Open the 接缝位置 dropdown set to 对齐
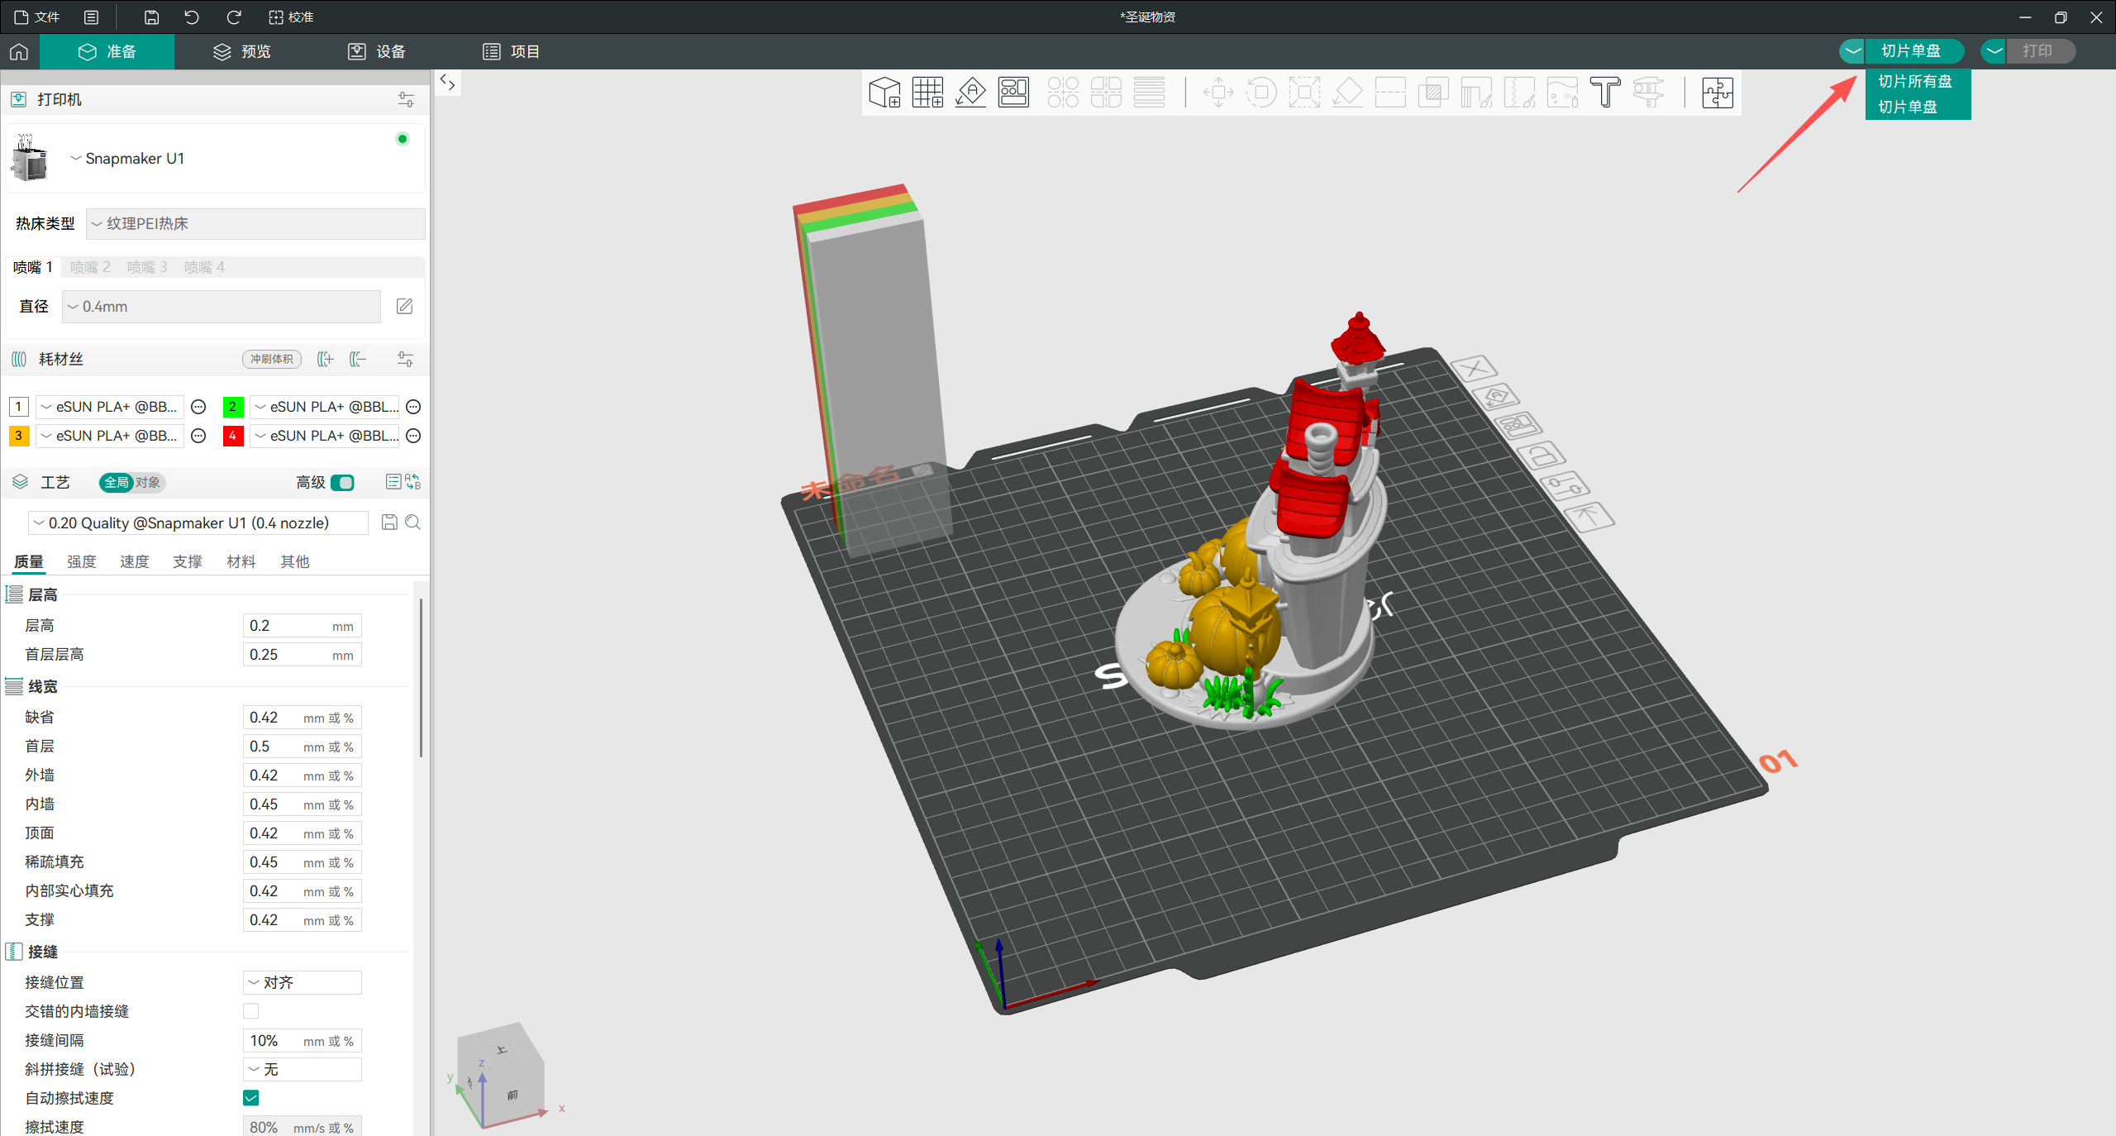2116x1136 pixels. (x=303, y=982)
